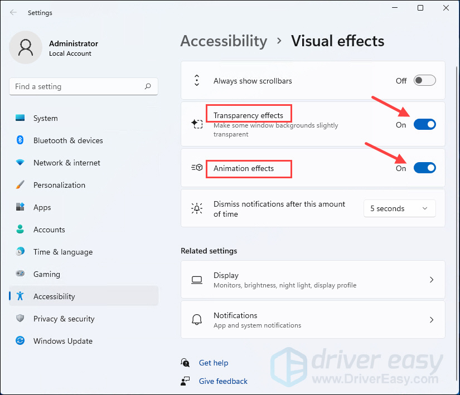The width and height of the screenshot is (460, 395).
Task: Click the Apps icon in sidebar
Action: 20,207
